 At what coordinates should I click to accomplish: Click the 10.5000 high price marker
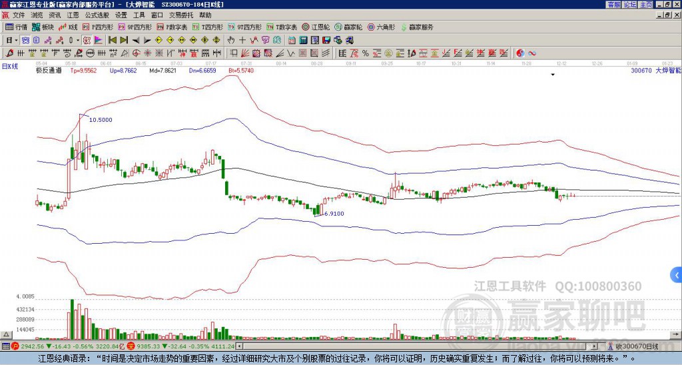(x=101, y=120)
